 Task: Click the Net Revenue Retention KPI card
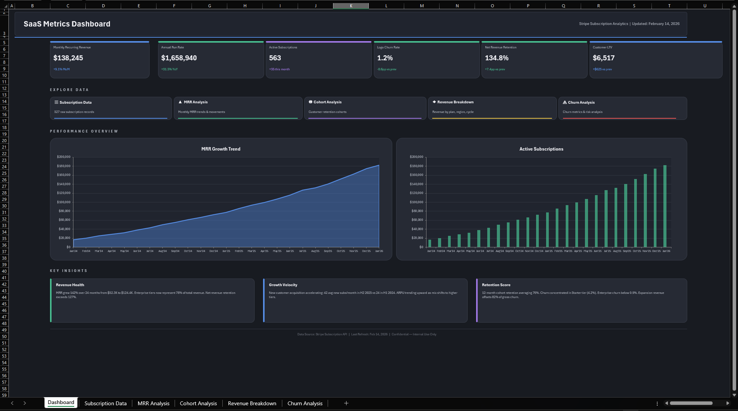pos(534,60)
